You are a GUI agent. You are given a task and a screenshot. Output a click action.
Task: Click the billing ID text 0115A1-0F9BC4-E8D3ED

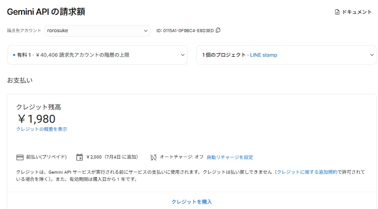[188, 30]
